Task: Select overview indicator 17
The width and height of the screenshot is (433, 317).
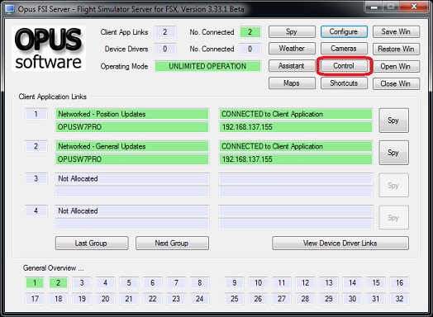Action: 35,299
